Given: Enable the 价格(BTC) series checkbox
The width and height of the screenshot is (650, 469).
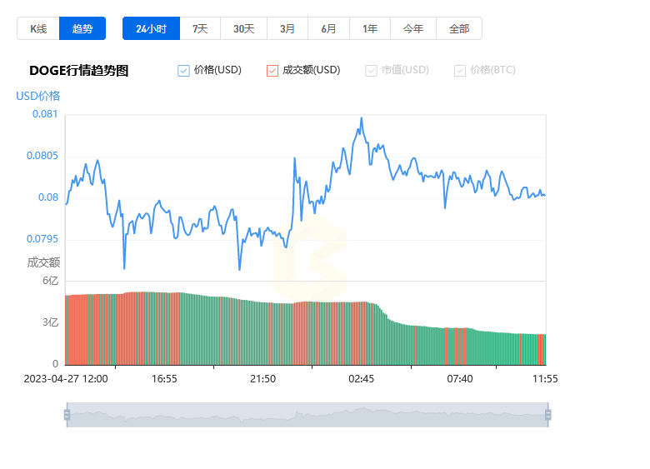Looking at the screenshot, I should (460, 71).
